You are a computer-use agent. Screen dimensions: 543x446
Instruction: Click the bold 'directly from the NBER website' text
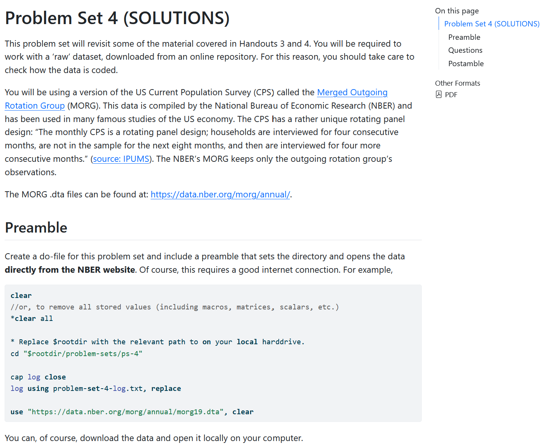click(x=70, y=270)
